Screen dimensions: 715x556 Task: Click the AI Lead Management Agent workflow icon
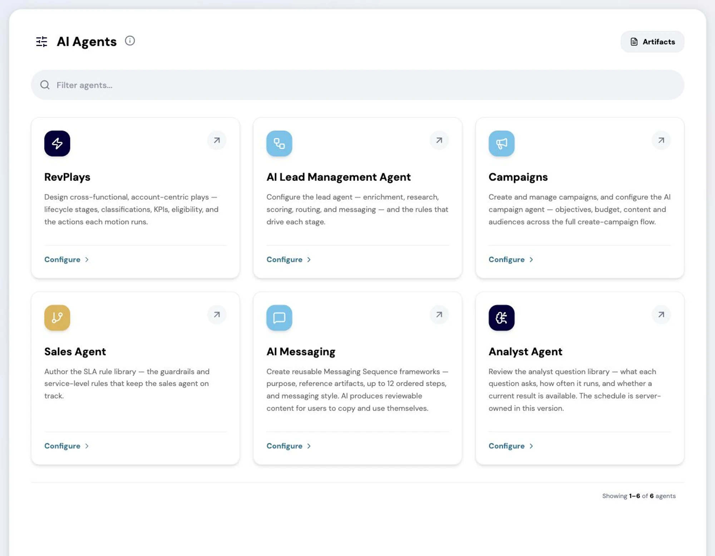[279, 143]
